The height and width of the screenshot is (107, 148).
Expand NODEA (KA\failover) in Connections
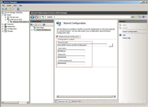32,30
